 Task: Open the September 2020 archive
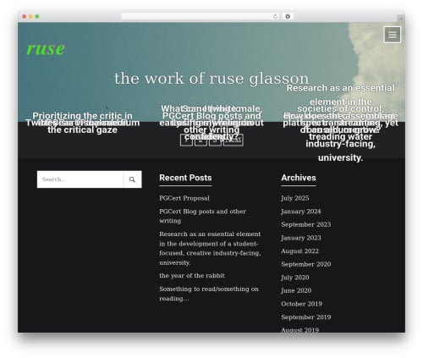click(305, 264)
